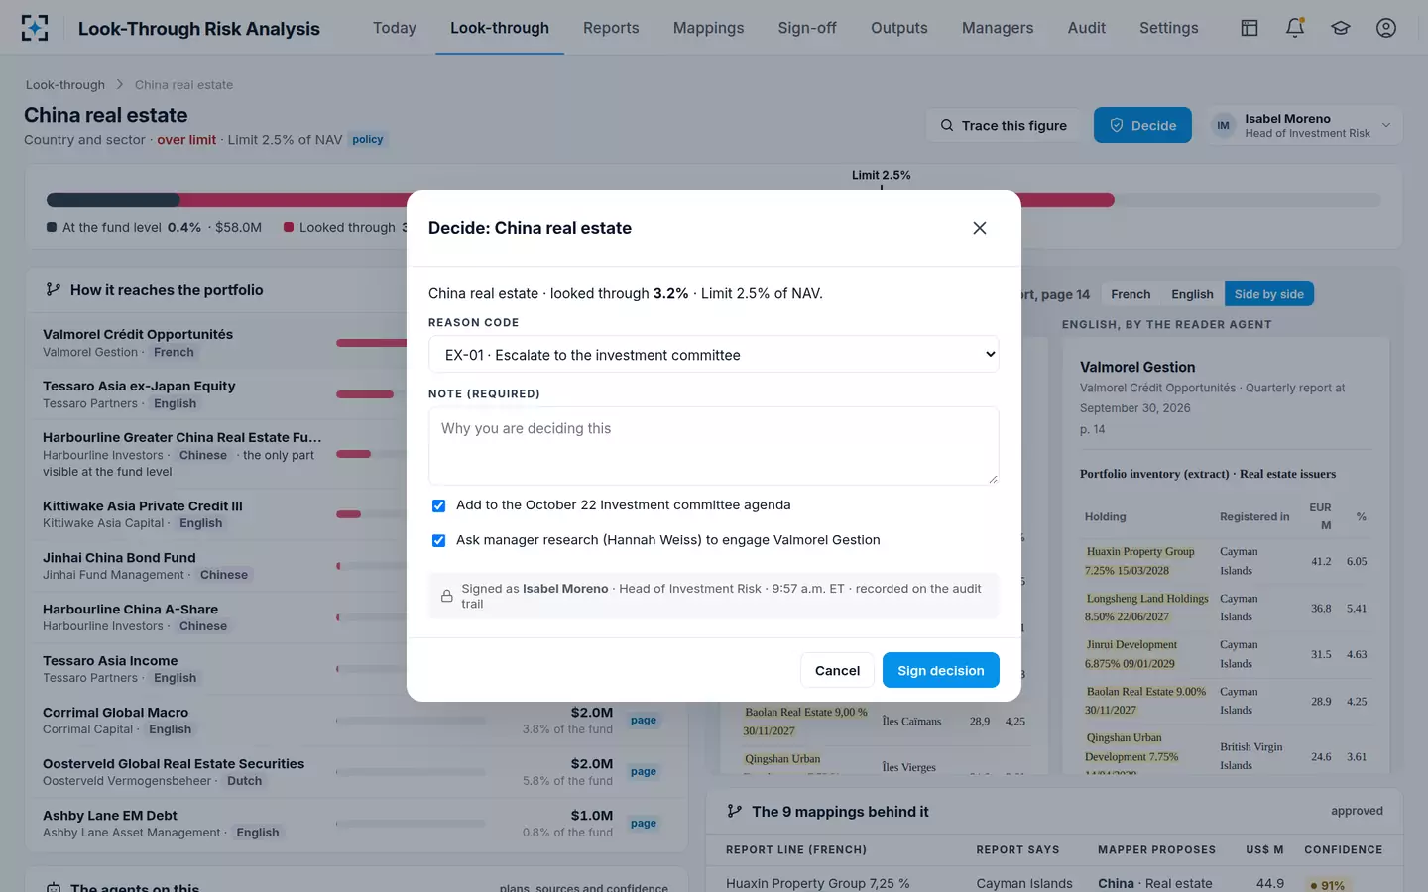This screenshot has height=892, width=1428.
Task: Open the page link for Ashby Lane EM Debt
Action: tap(644, 824)
